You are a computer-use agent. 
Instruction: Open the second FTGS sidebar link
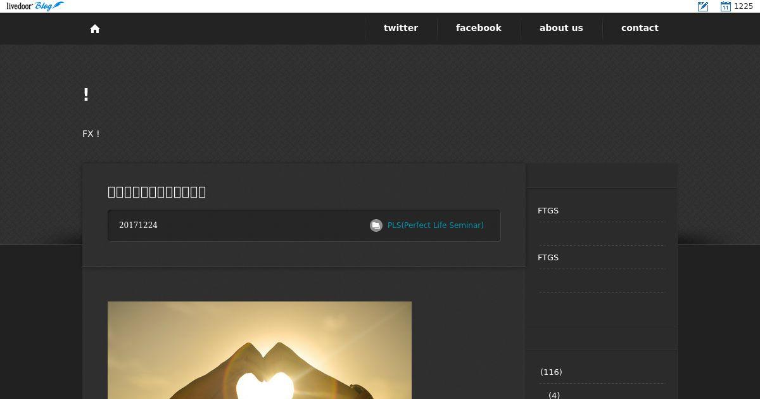tap(548, 258)
